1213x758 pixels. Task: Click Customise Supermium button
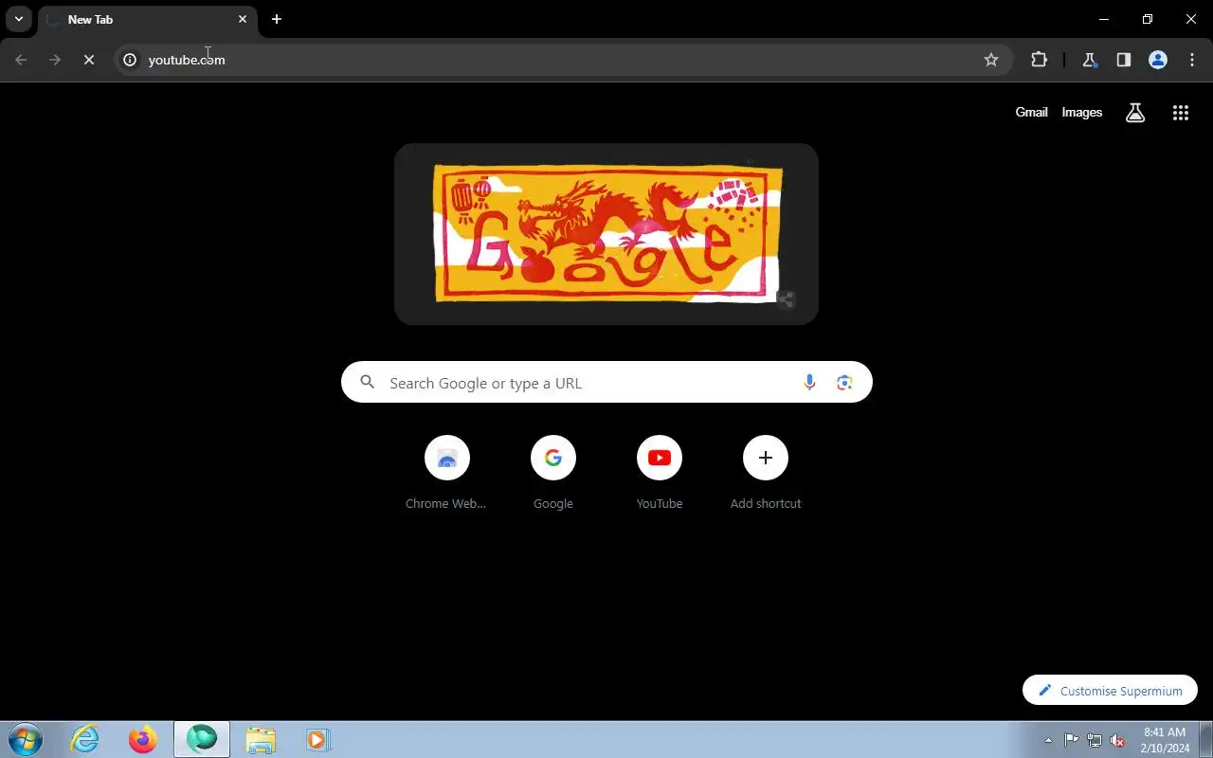coord(1110,690)
